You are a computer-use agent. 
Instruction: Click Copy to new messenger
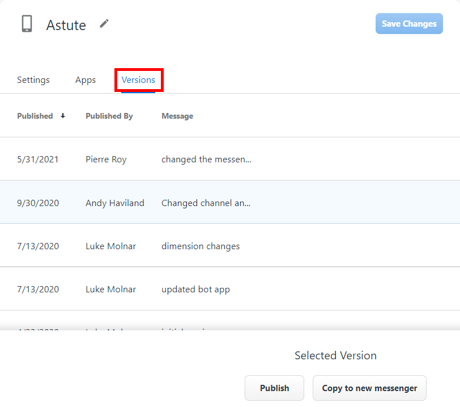[369, 388]
